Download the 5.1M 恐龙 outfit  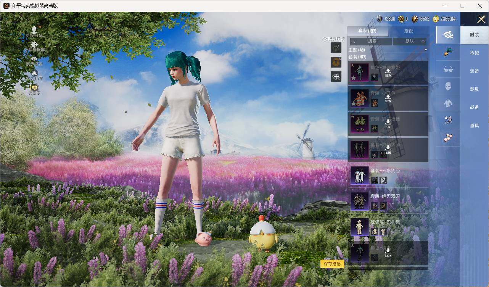(388, 124)
